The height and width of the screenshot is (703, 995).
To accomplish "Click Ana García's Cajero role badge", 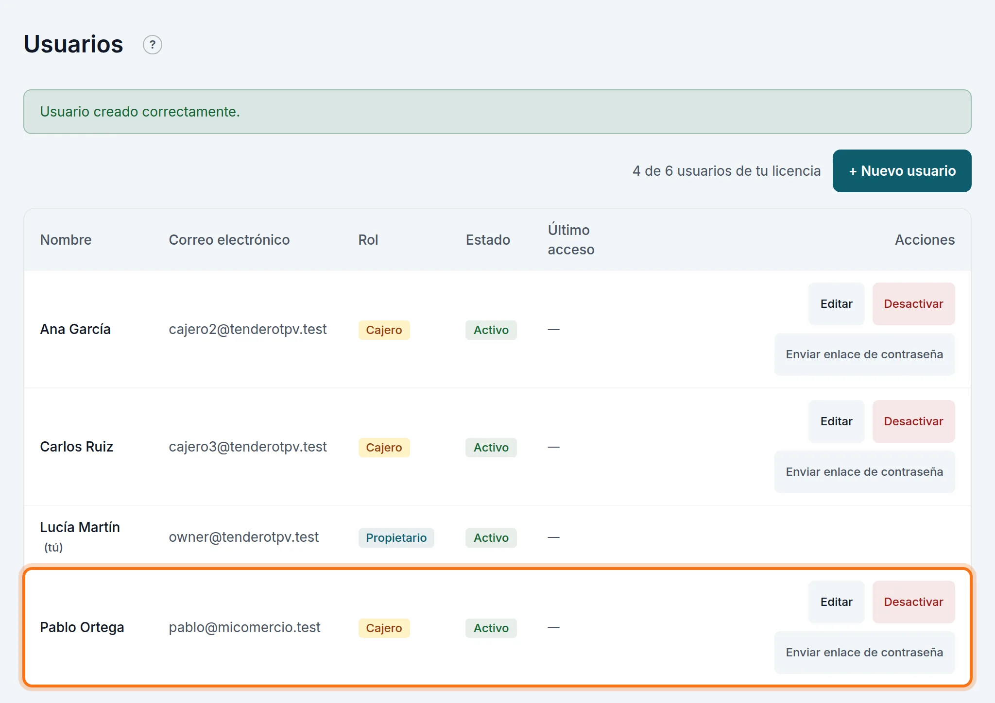I will point(384,330).
